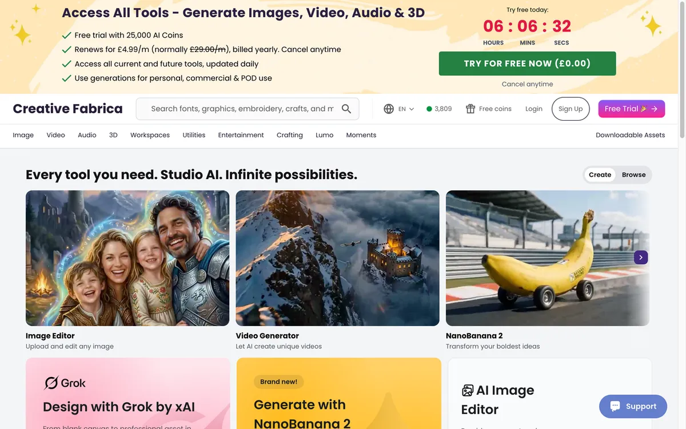Viewport: 686px width, 429px height.
Task: Open the NanoBanana 2 banana car thumbnail
Action: [548, 258]
